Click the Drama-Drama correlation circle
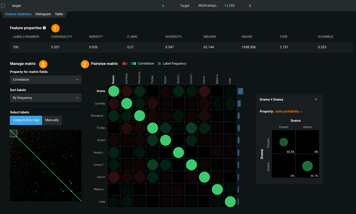Viewport: 356px width, 214px height. click(x=114, y=91)
